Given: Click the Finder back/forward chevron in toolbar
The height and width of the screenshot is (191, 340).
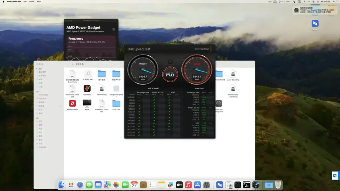Looking at the screenshot, I should point(72,64).
